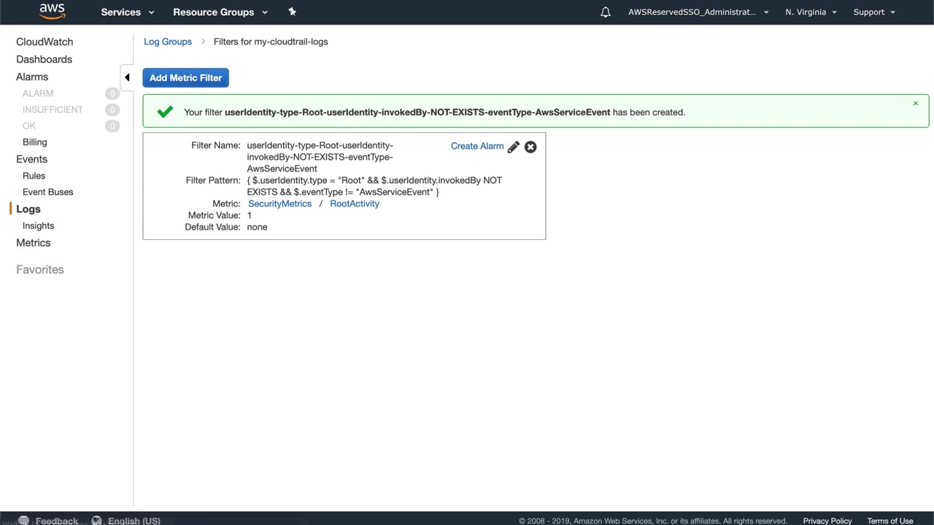Click the Feedback link in the footer
Screen dimensions: 934x525
click(x=56, y=521)
